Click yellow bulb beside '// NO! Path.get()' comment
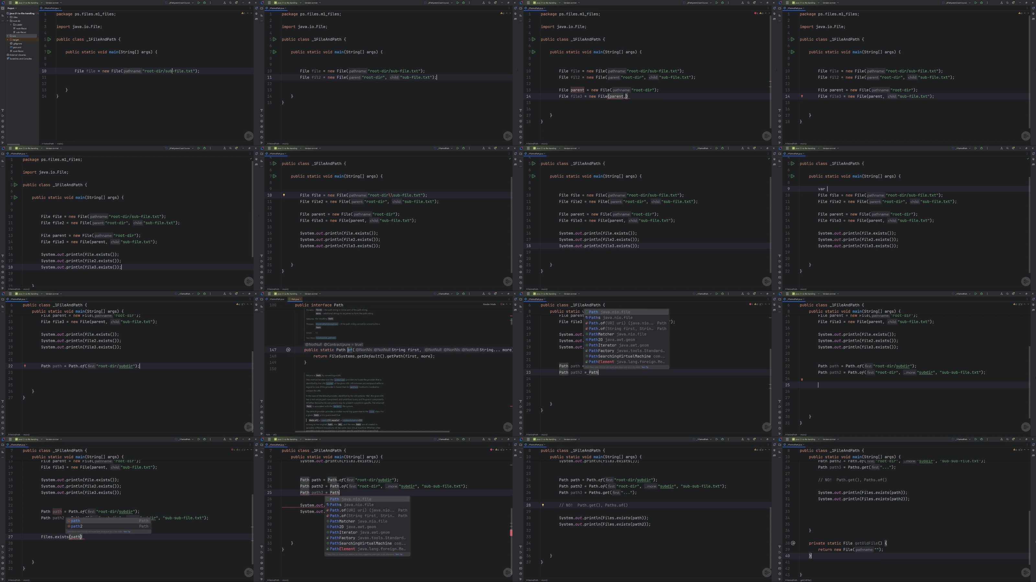 543,505
